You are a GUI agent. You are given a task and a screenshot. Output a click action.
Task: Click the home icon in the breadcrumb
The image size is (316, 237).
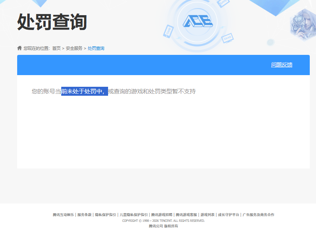pyautogui.click(x=20, y=48)
